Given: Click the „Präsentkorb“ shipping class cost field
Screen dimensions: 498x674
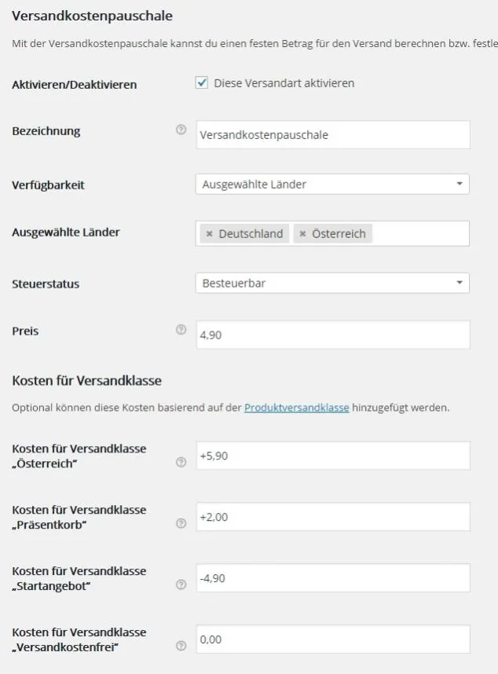Looking at the screenshot, I should [333, 517].
